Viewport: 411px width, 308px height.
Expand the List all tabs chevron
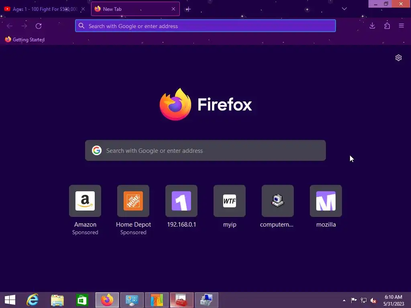pyautogui.click(x=344, y=9)
